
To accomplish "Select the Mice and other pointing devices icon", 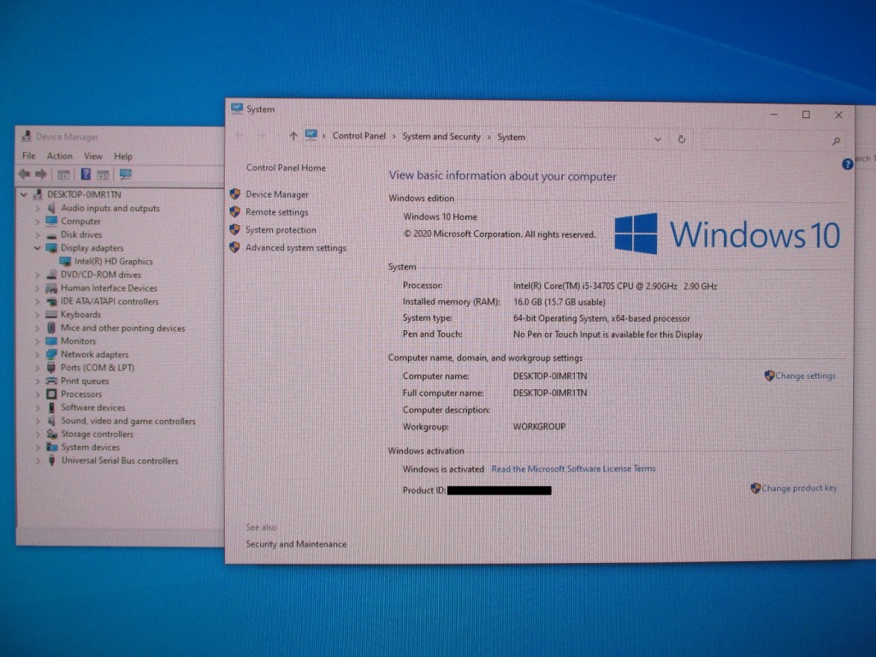I will point(51,328).
